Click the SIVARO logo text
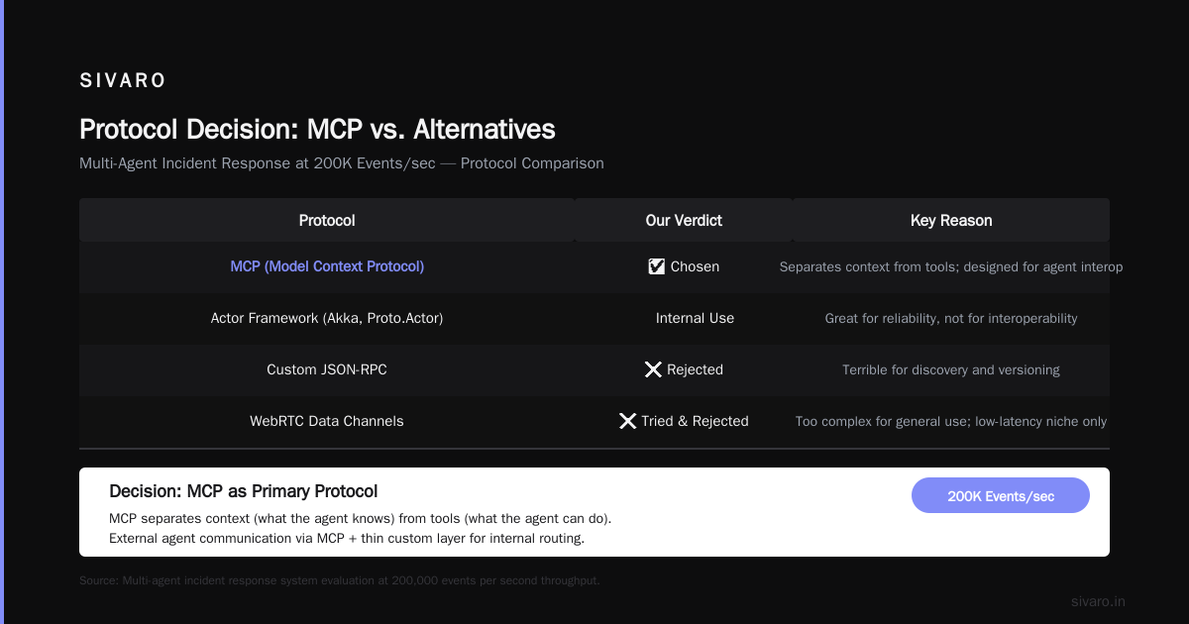 click(x=123, y=81)
